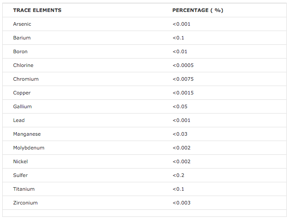Select the Chromium row label

26,79
